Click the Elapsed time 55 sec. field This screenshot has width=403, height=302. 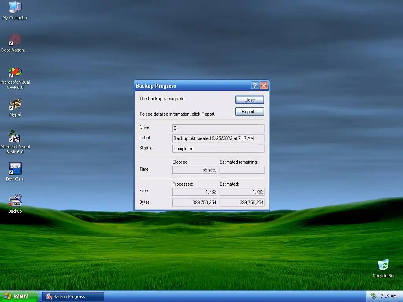(195, 170)
